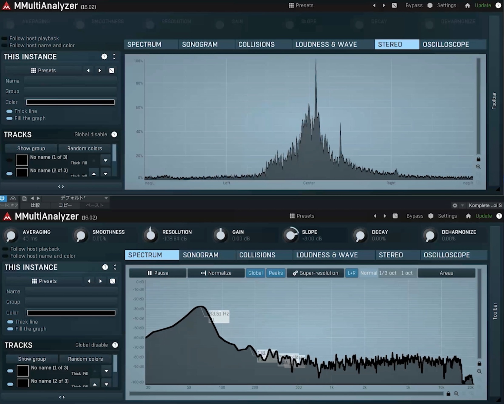This screenshot has width=504, height=404.
Task: Switch to the Sonogram tab in the lower plugin
Action: coord(201,255)
